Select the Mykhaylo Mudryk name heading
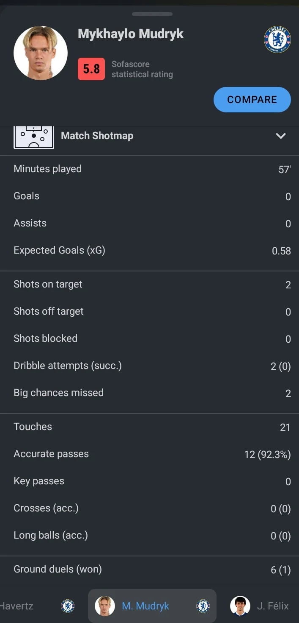The height and width of the screenshot is (623, 299). point(131,34)
